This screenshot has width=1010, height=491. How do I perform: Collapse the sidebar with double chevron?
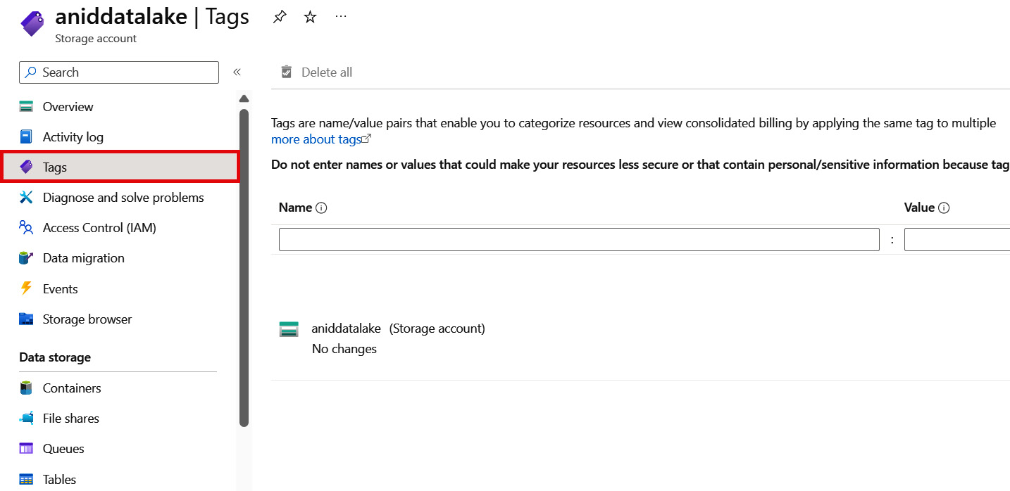237,72
